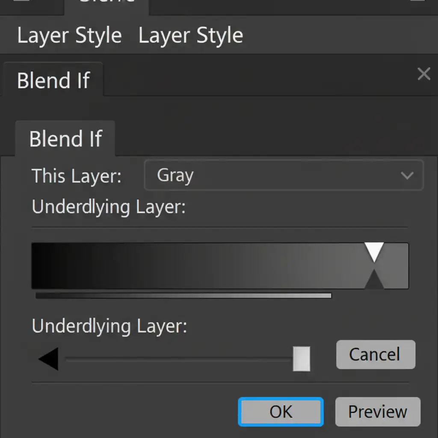Click the dark lower triangle gradient handle

pos(374,280)
